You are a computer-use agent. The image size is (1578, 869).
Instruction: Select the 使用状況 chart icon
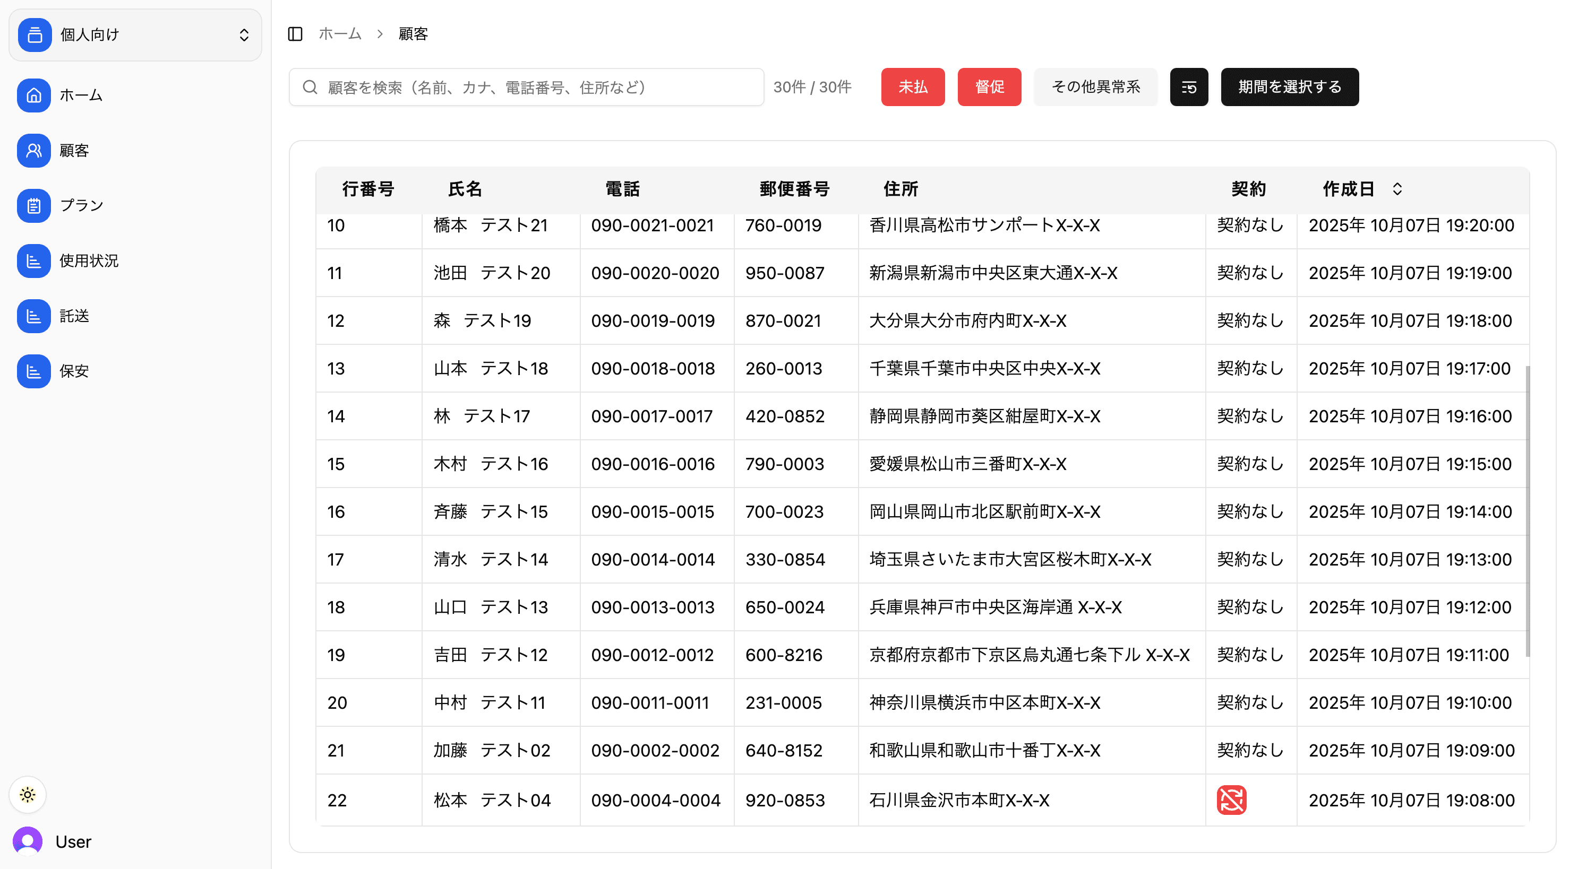pyautogui.click(x=33, y=260)
